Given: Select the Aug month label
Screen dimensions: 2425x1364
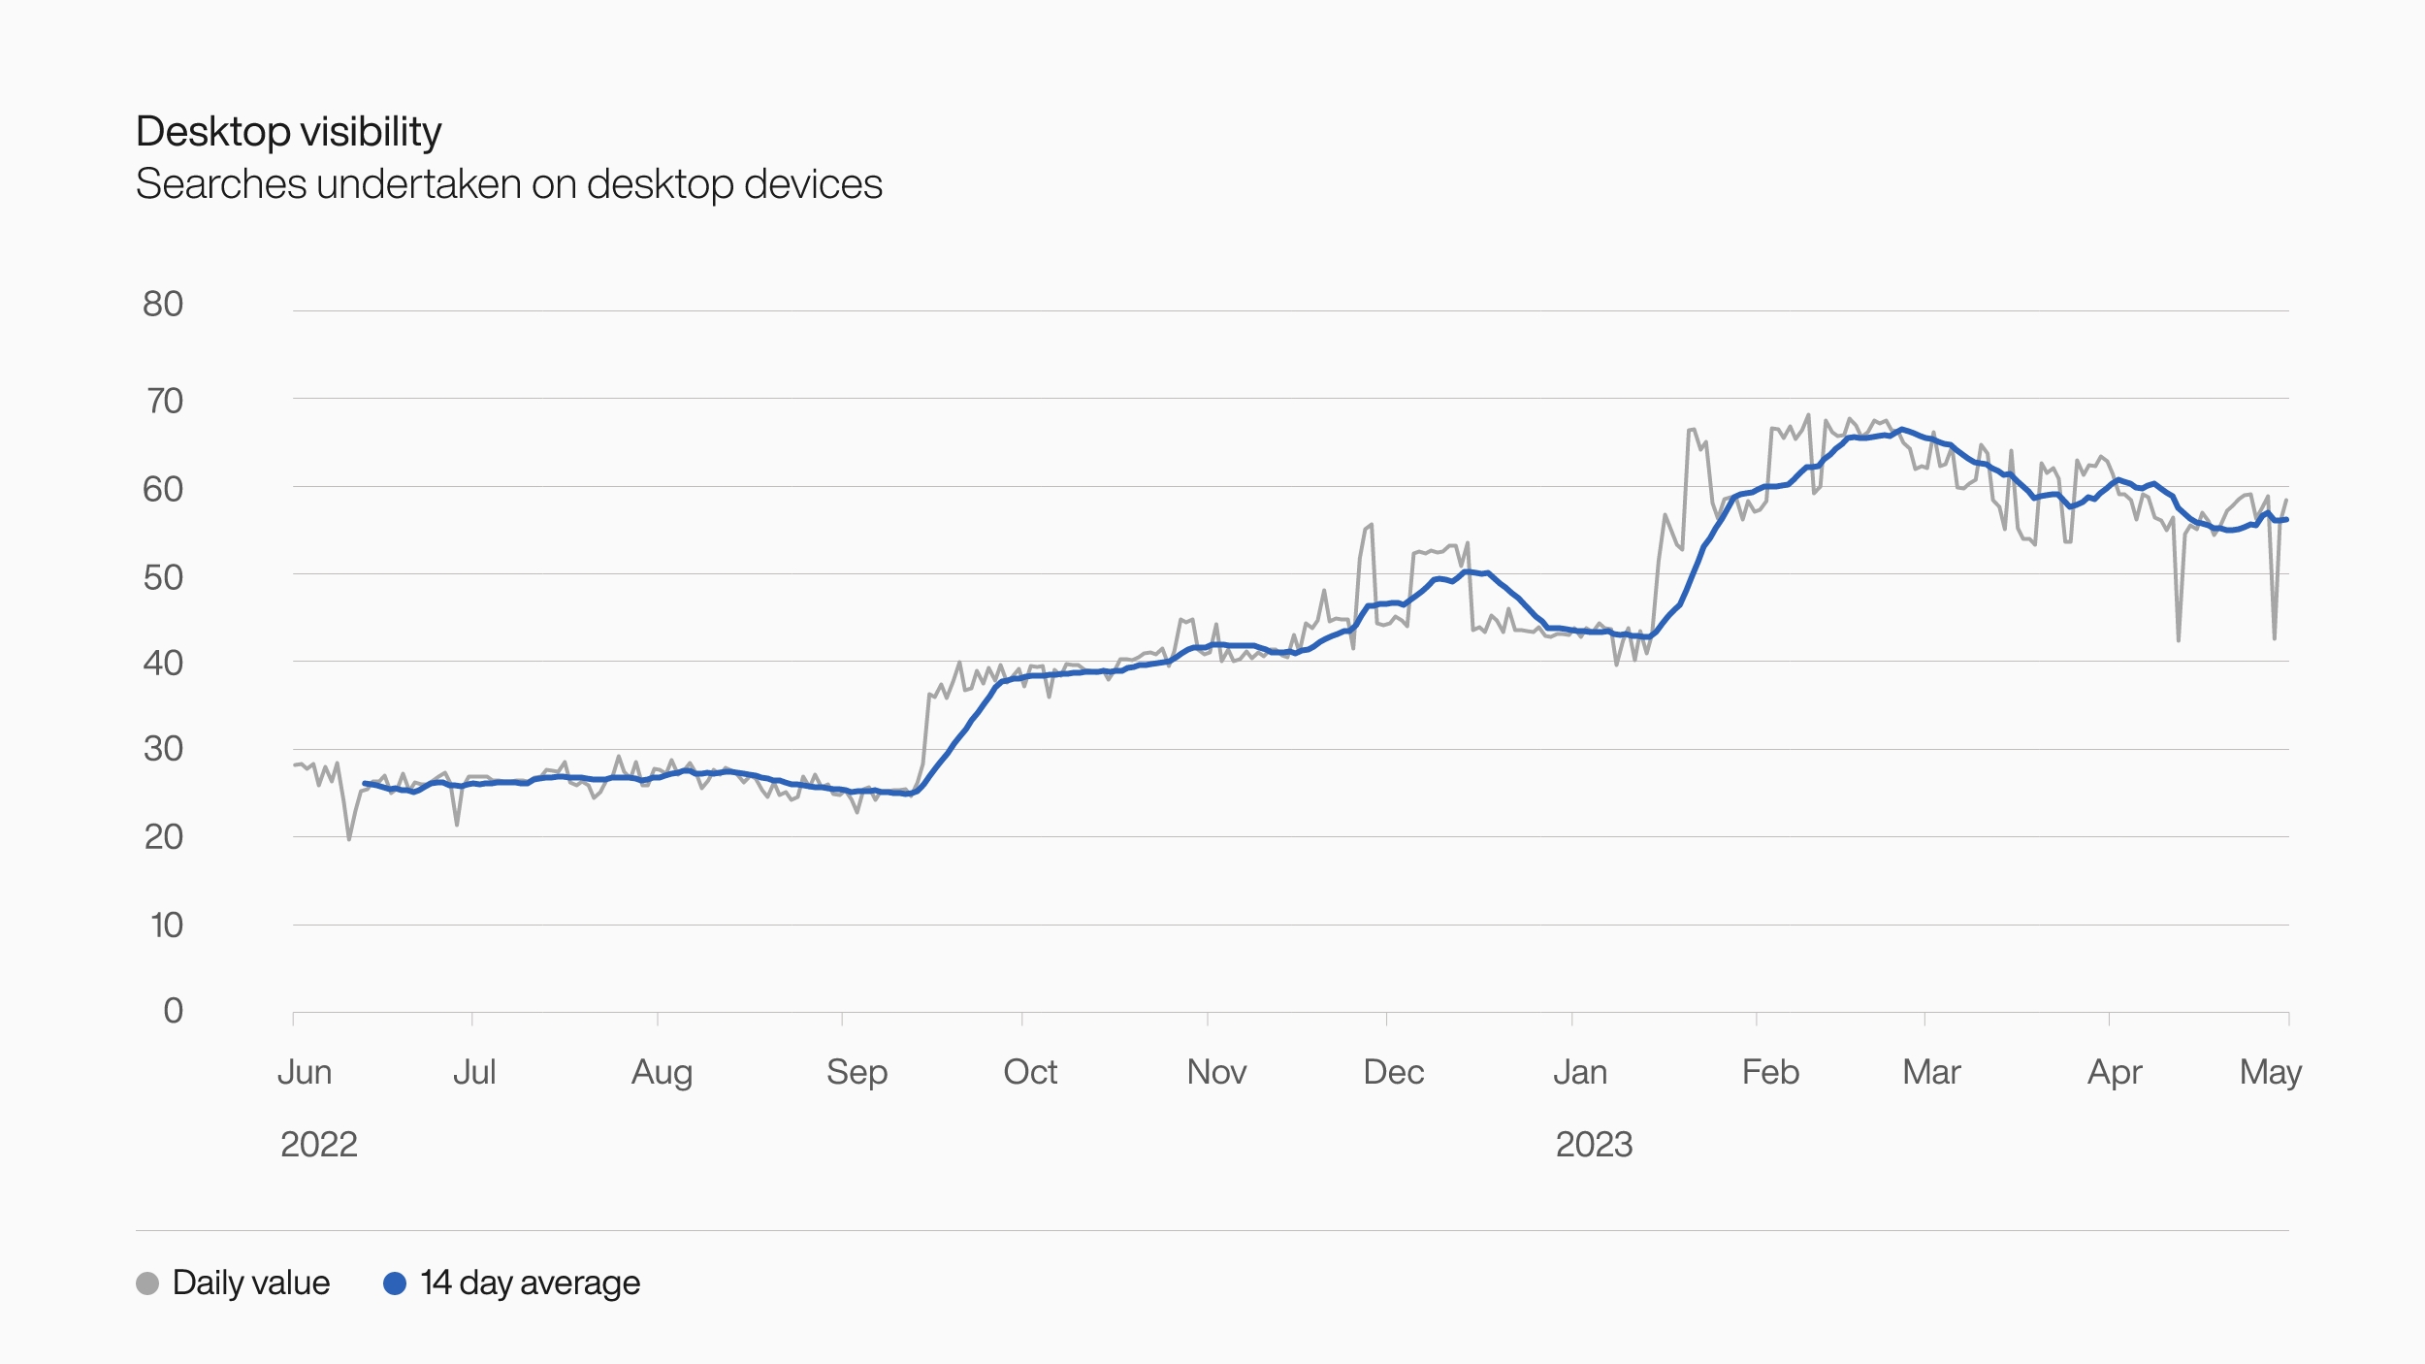Looking at the screenshot, I should coord(662,1072).
